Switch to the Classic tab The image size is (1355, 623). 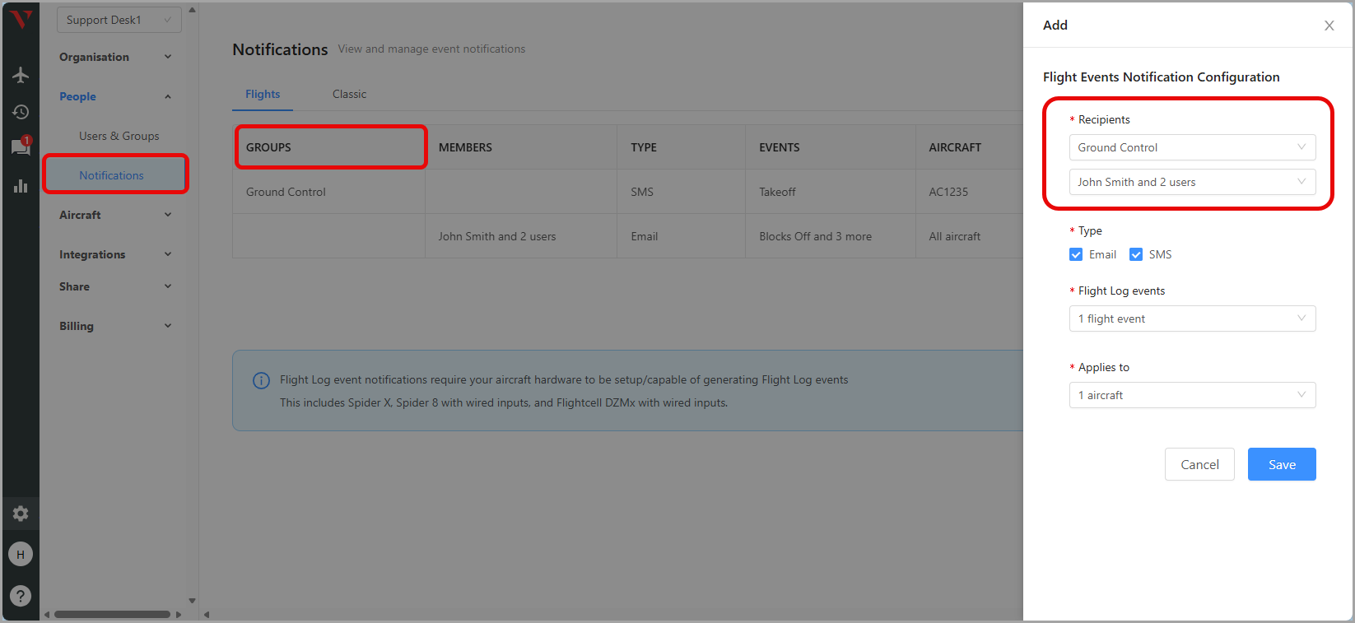349,94
